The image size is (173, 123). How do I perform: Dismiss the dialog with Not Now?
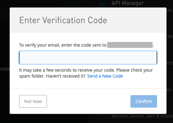click(33, 101)
